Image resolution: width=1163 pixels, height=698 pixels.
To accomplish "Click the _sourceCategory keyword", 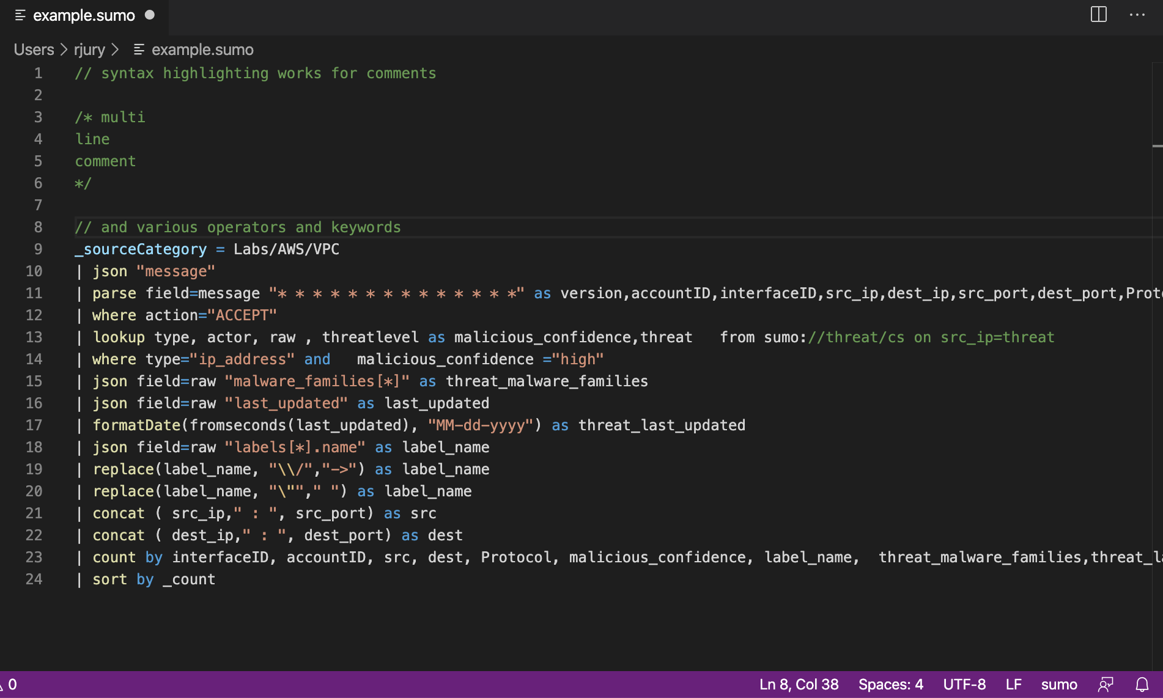I will [141, 249].
